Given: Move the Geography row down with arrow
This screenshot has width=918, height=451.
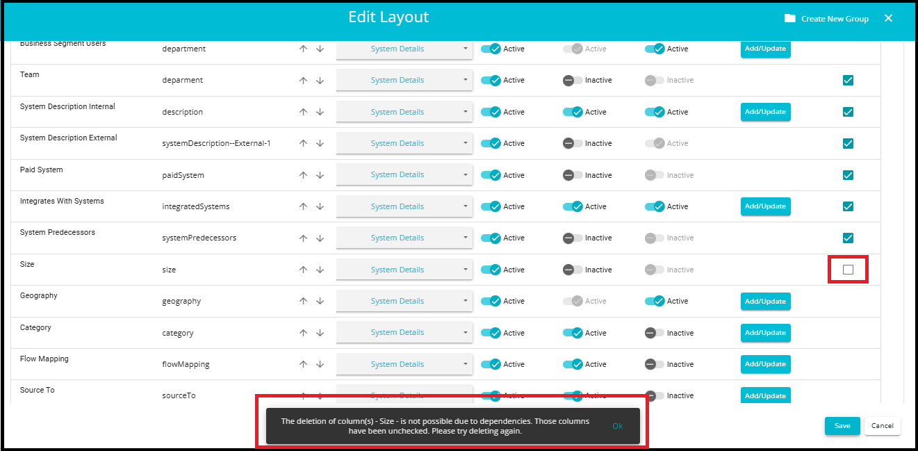Looking at the screenshot, I should pos(320,302).
